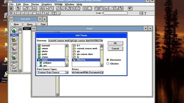Screen dimensions: 184x103
Task: Select the status coverage
Action: [x=45, y=57]
